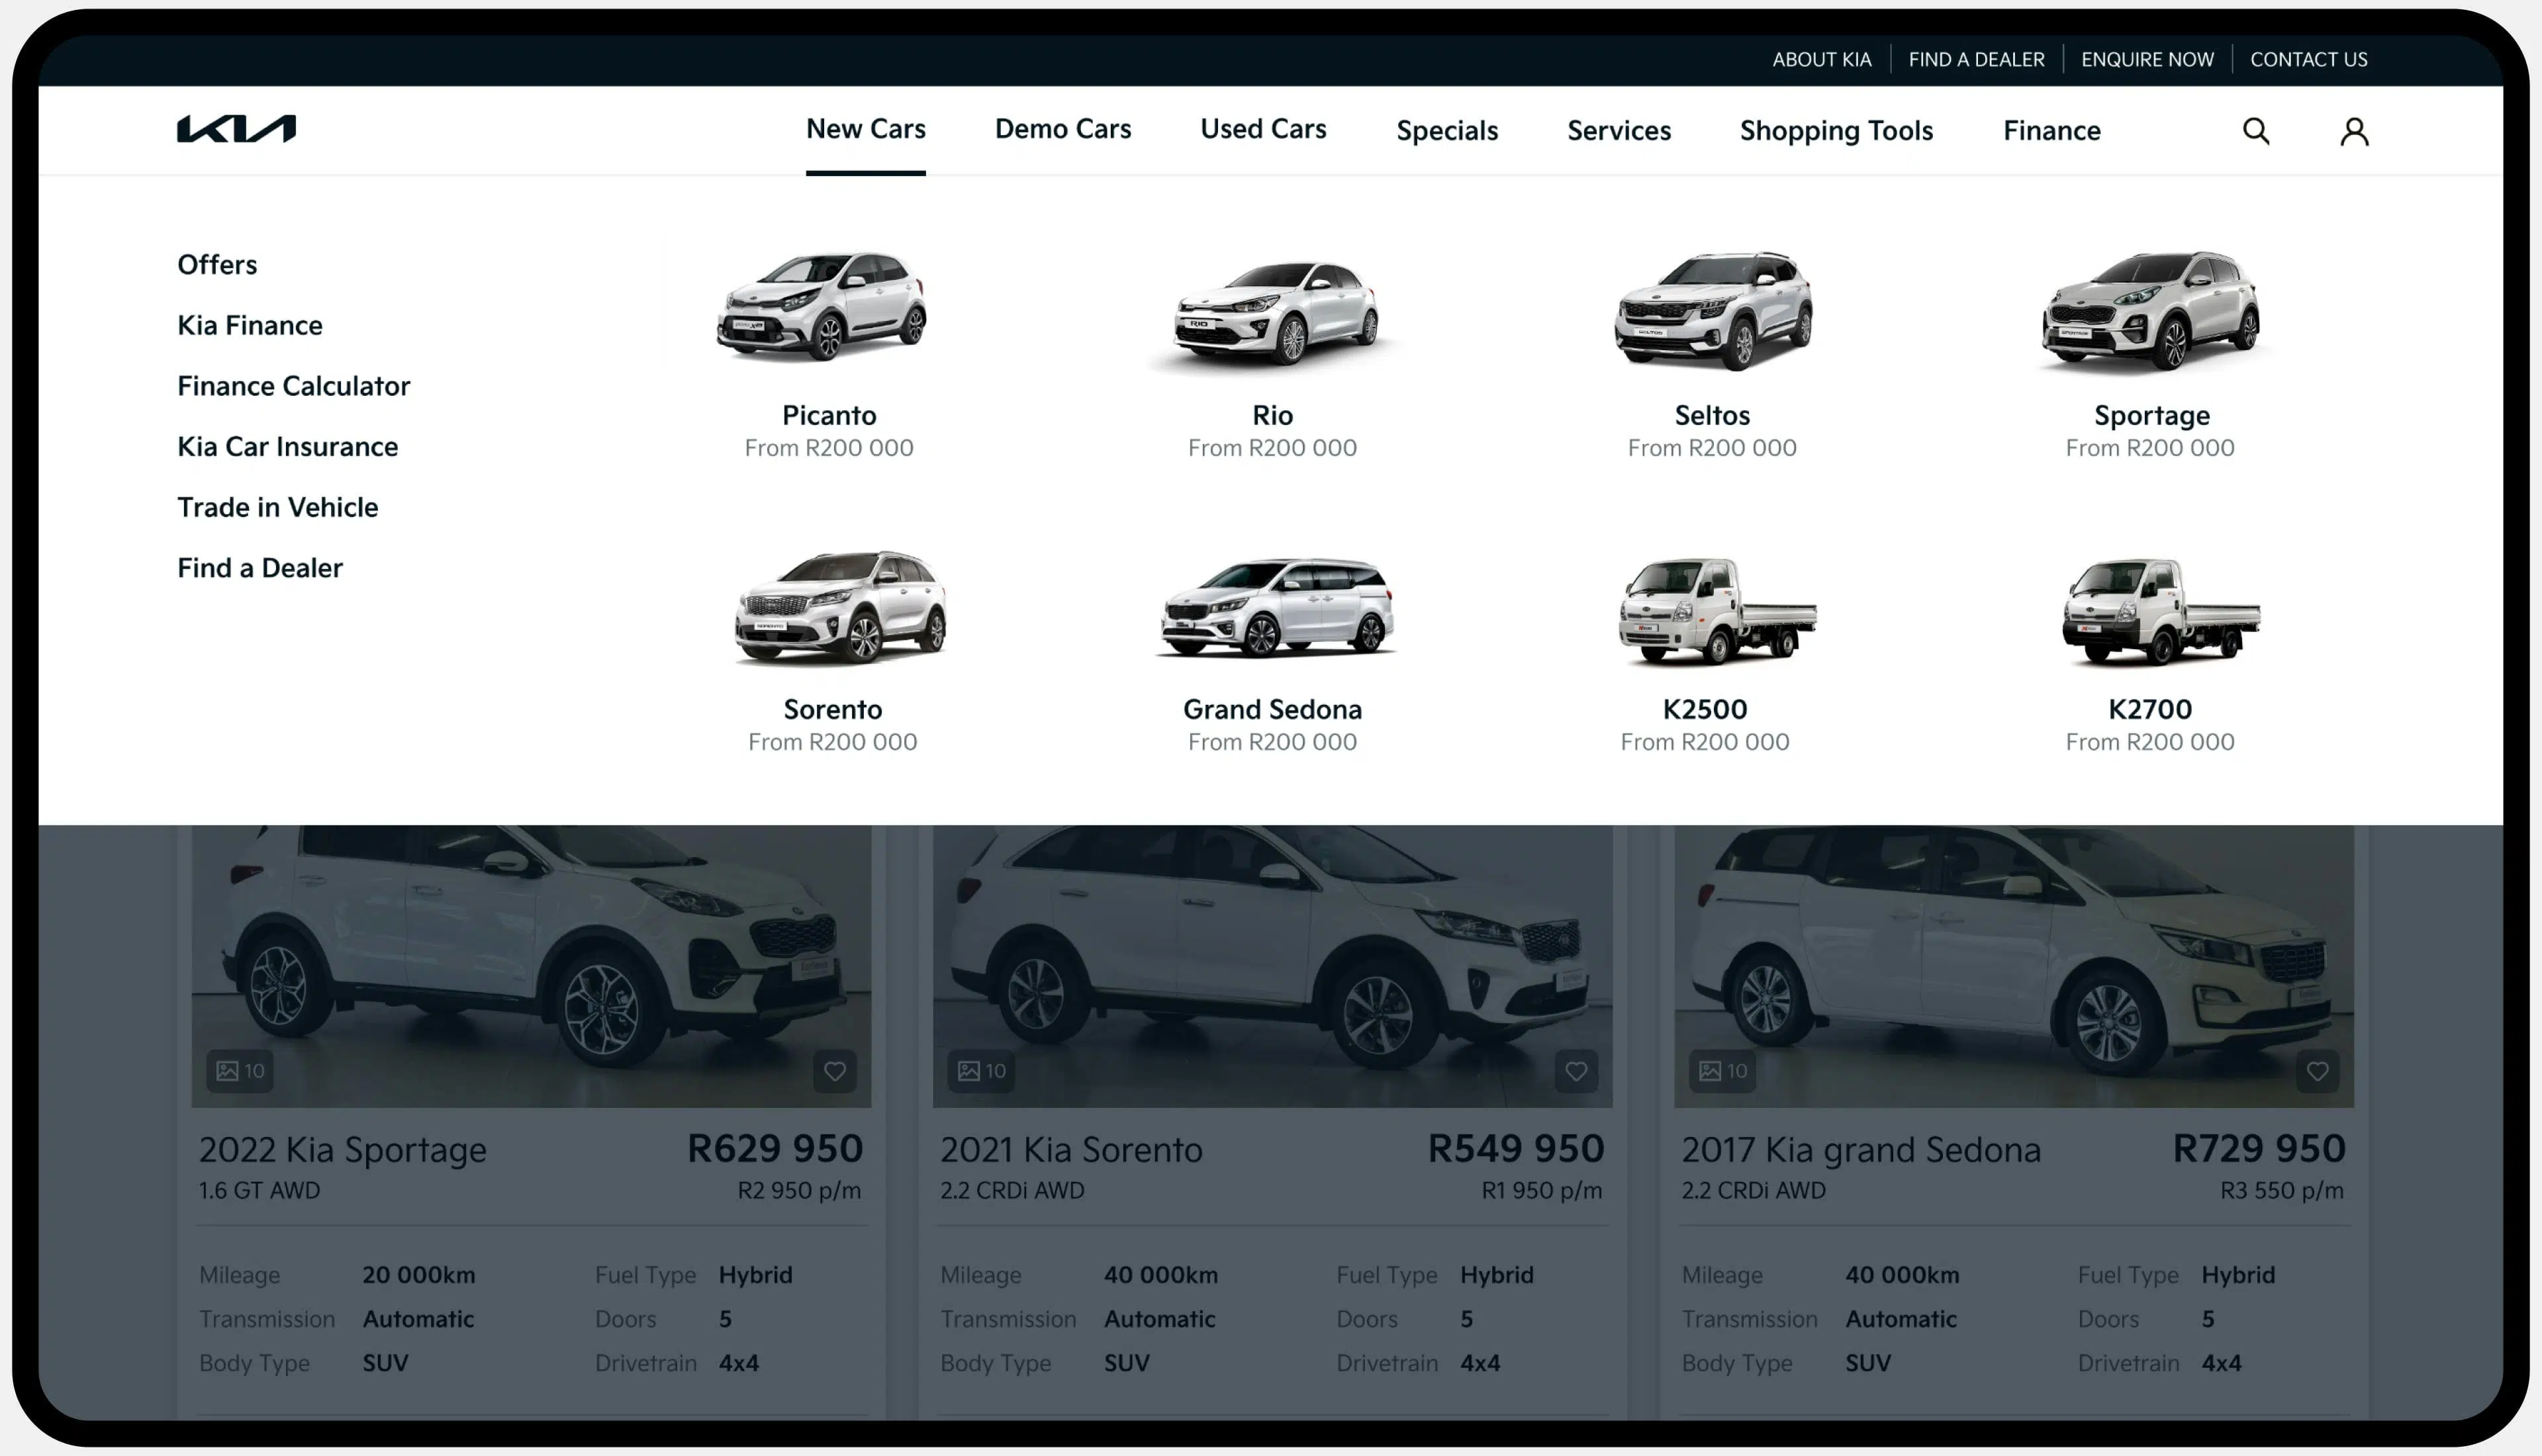Image resolution: width=2542 pixels, height=1456 pixels.
Task: Open Sportage photo gallery counter icon
Action: (x=240, y=1071)
